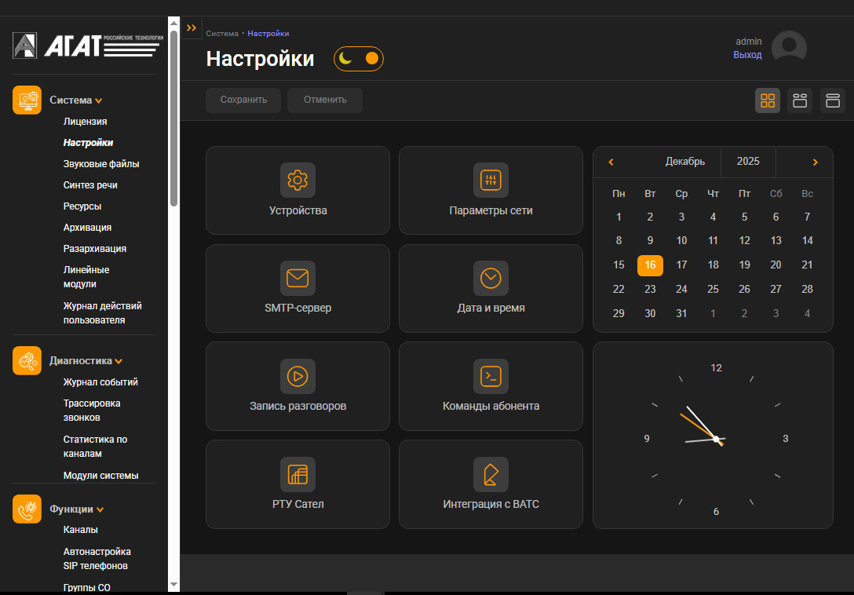Screen dimensions: 854x595
Task: Click the sidebar scrollbar down arrow
Action: click(173, 585)
